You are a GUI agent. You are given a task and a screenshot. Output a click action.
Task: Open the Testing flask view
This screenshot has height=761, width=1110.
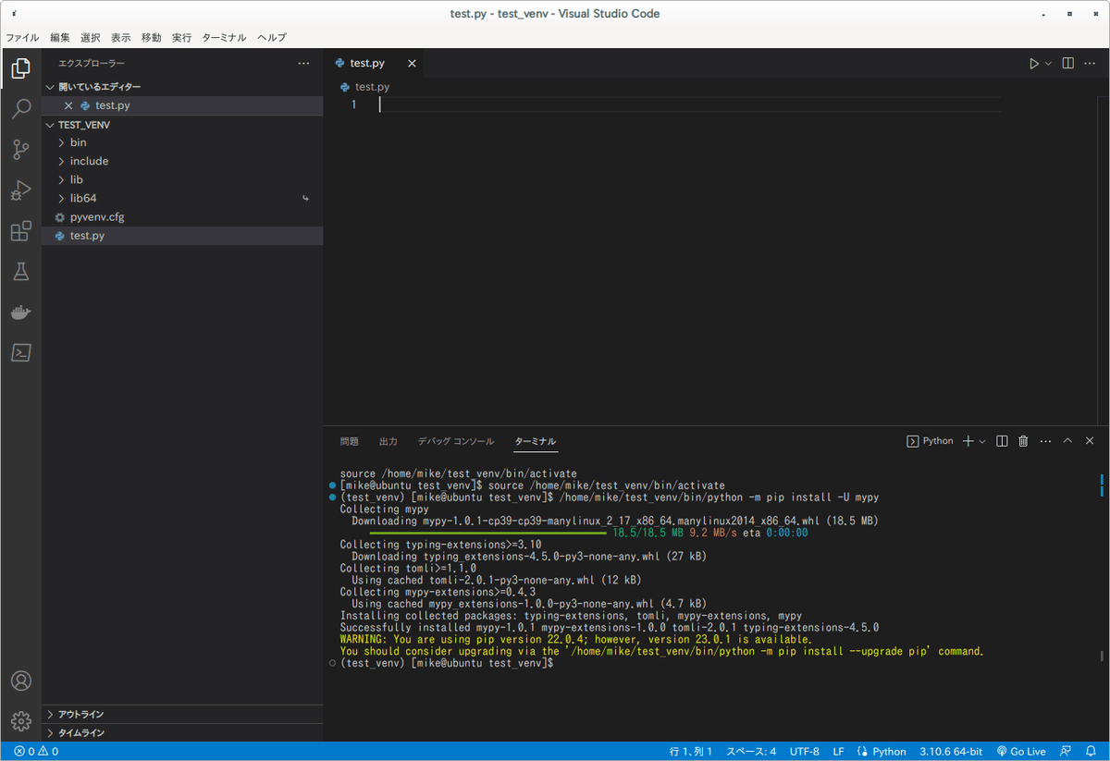[20, 271]
